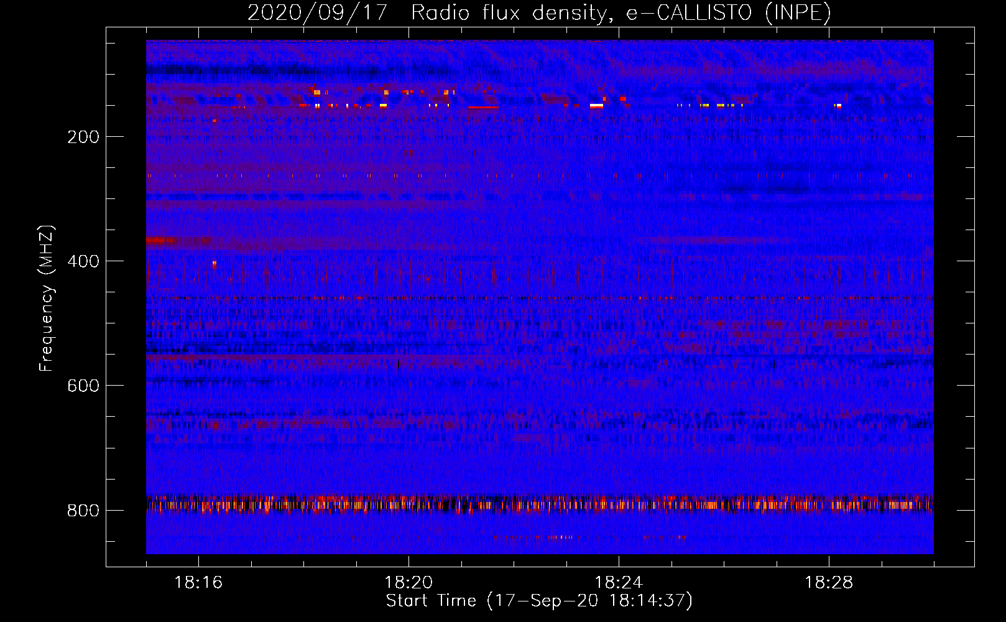Click the 18:28 time tick label

[829, 583]
